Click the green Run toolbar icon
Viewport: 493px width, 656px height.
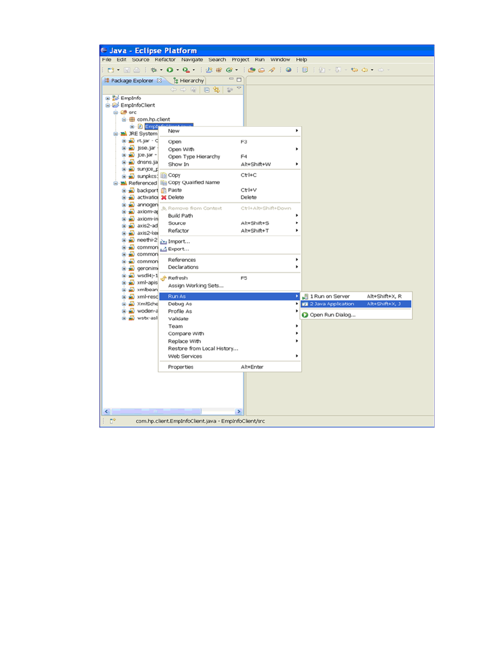pos(170,70)
